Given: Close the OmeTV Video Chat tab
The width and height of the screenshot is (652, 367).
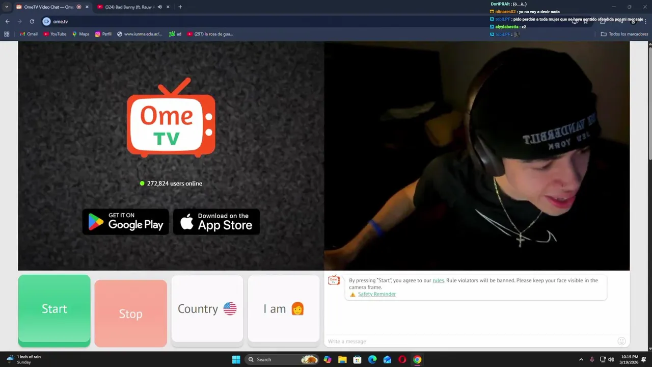Looking at the screenshot, I should point(87,7).
